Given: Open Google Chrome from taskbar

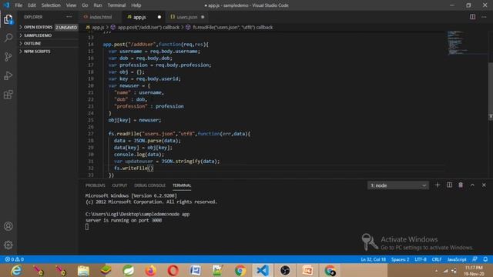Looking at the screenshot, I should tap(240, 270).
